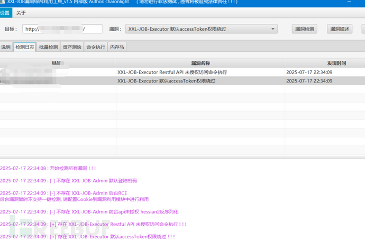Click the 目标 URL input field
Viewport: 365px width, 241px height.
click(x=62, y=29)
